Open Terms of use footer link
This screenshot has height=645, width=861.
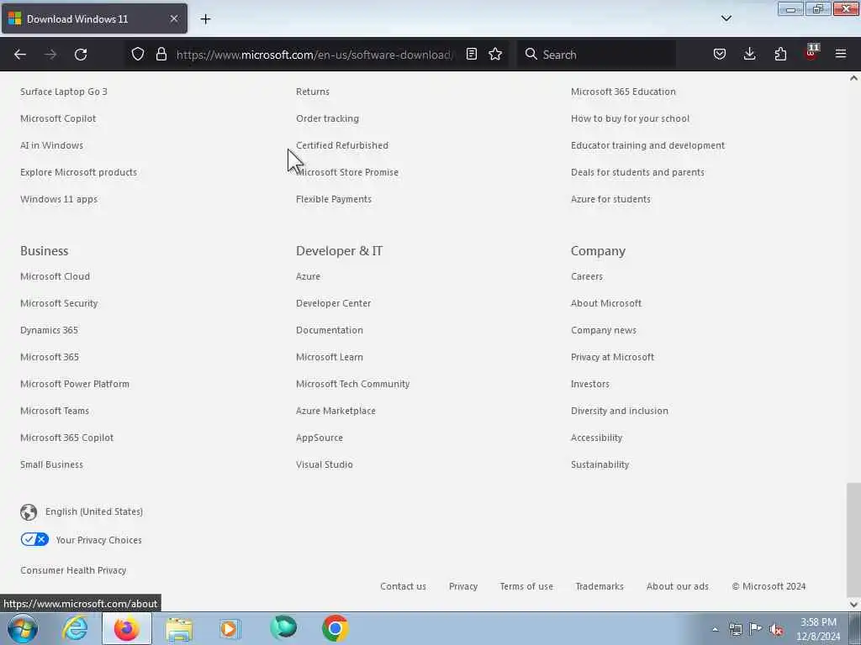click(x=526, y=586)
